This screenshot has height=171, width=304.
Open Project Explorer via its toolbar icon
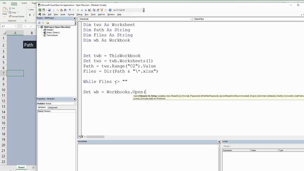pyautogui.click(x=94, y=10)
